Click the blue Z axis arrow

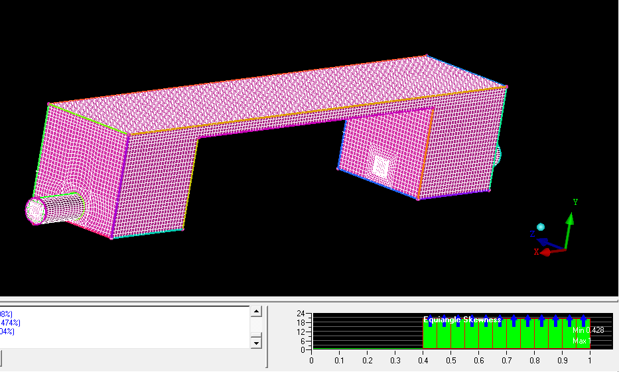(549, 241)
